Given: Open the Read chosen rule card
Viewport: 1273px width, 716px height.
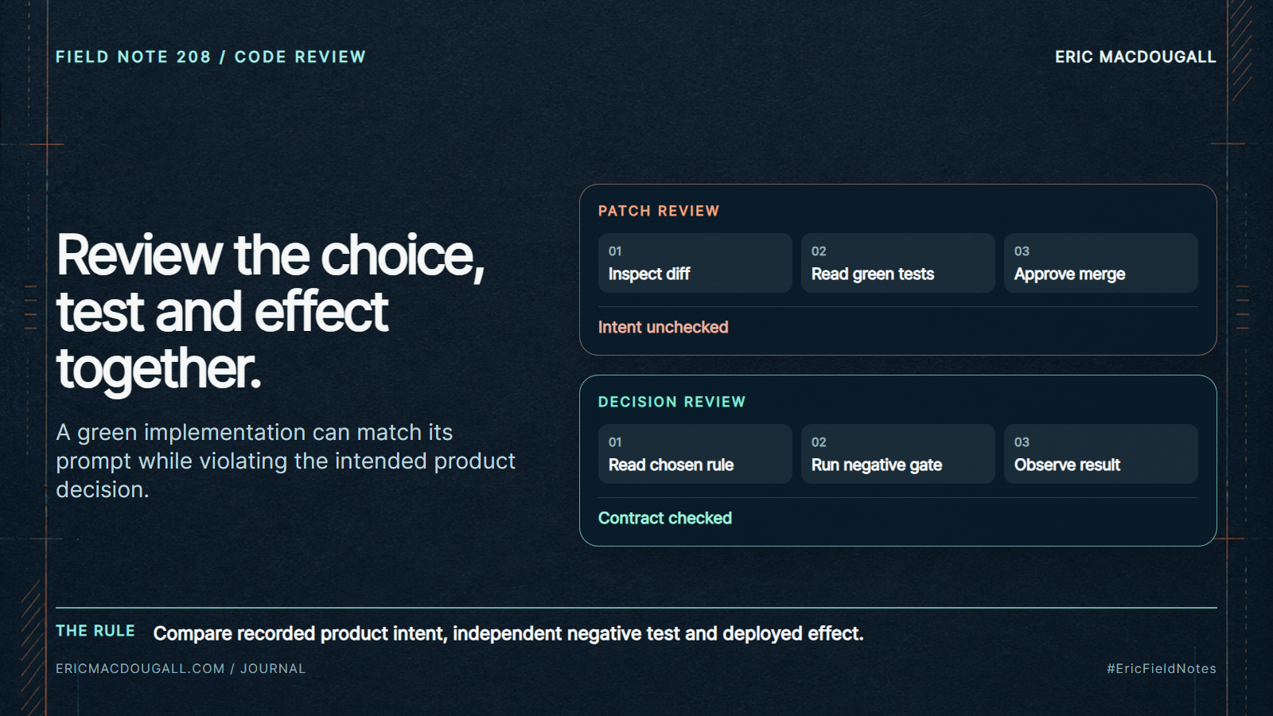Looking at the screenshot, I should click(695, 454).
